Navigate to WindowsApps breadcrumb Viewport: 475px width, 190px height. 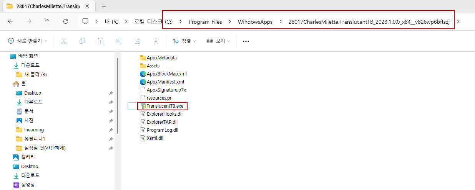(255, 22)
